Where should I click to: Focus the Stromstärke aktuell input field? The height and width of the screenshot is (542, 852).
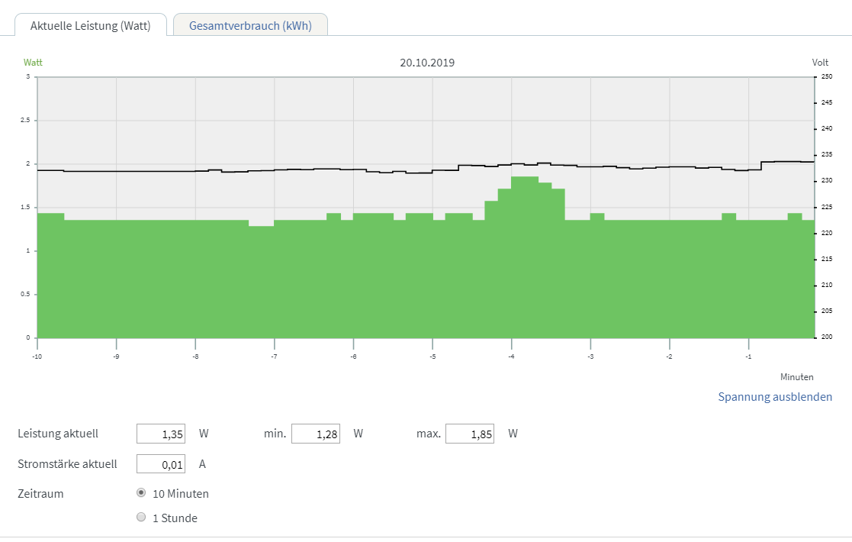click(x=161, y=463)
